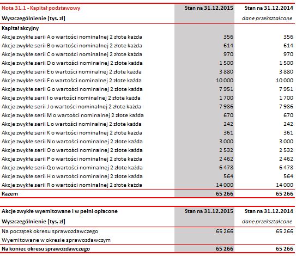Click the series O value 2 532 for 31.12.2014

click(286, 150)
